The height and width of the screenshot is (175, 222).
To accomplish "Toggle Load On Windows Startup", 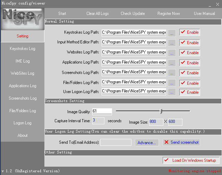I will pos(191,160).
